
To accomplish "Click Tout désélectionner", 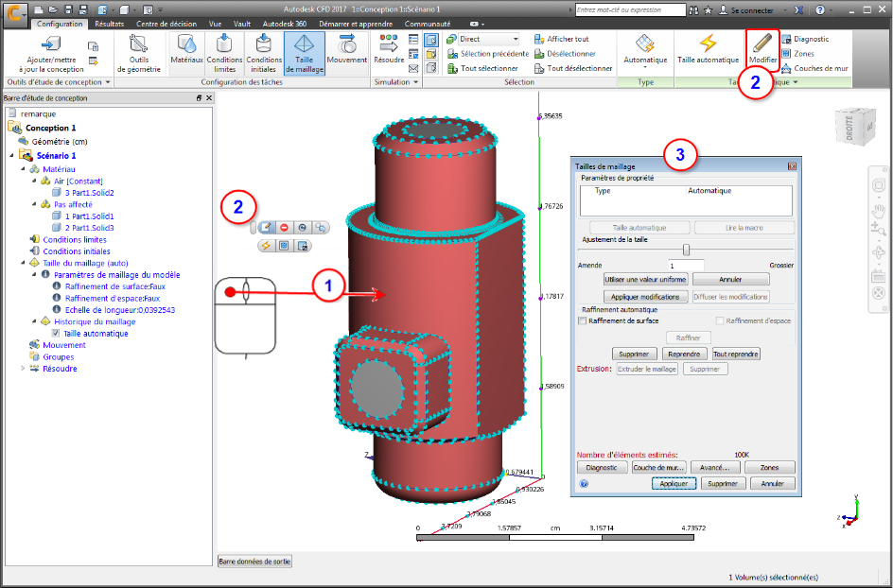I will tap(573, 68).
